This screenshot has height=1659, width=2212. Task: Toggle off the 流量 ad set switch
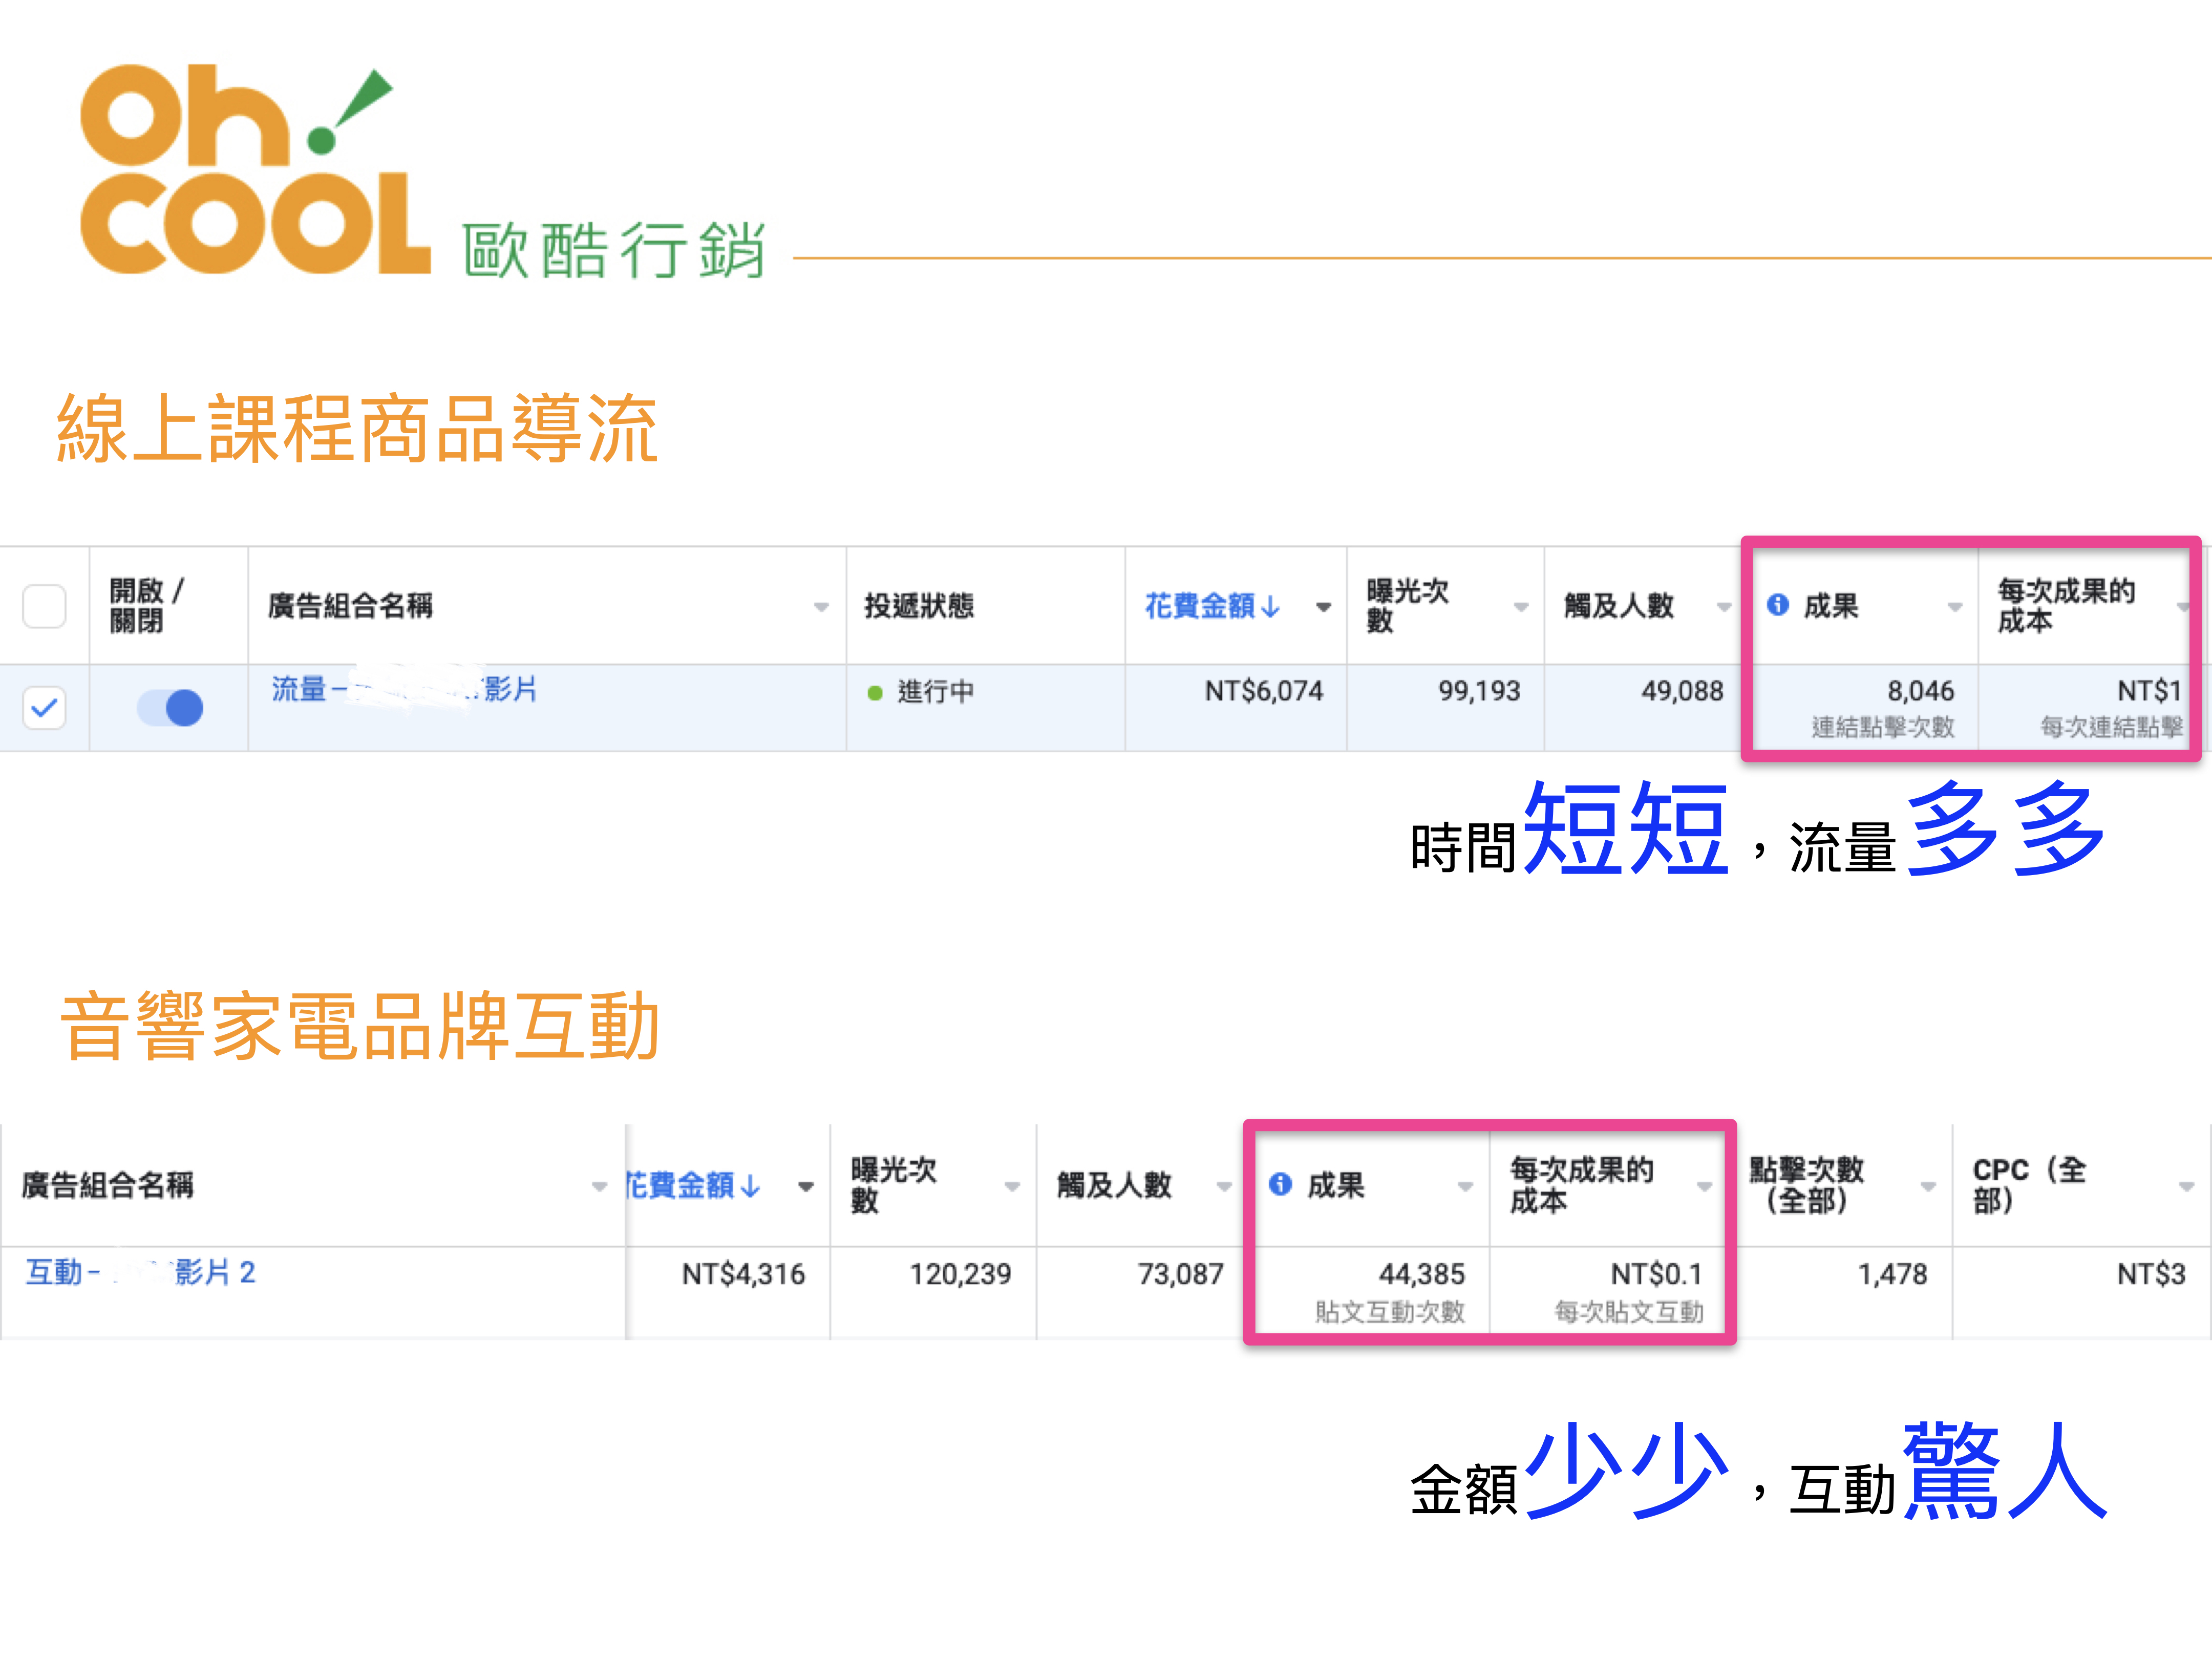pos(170,708)
